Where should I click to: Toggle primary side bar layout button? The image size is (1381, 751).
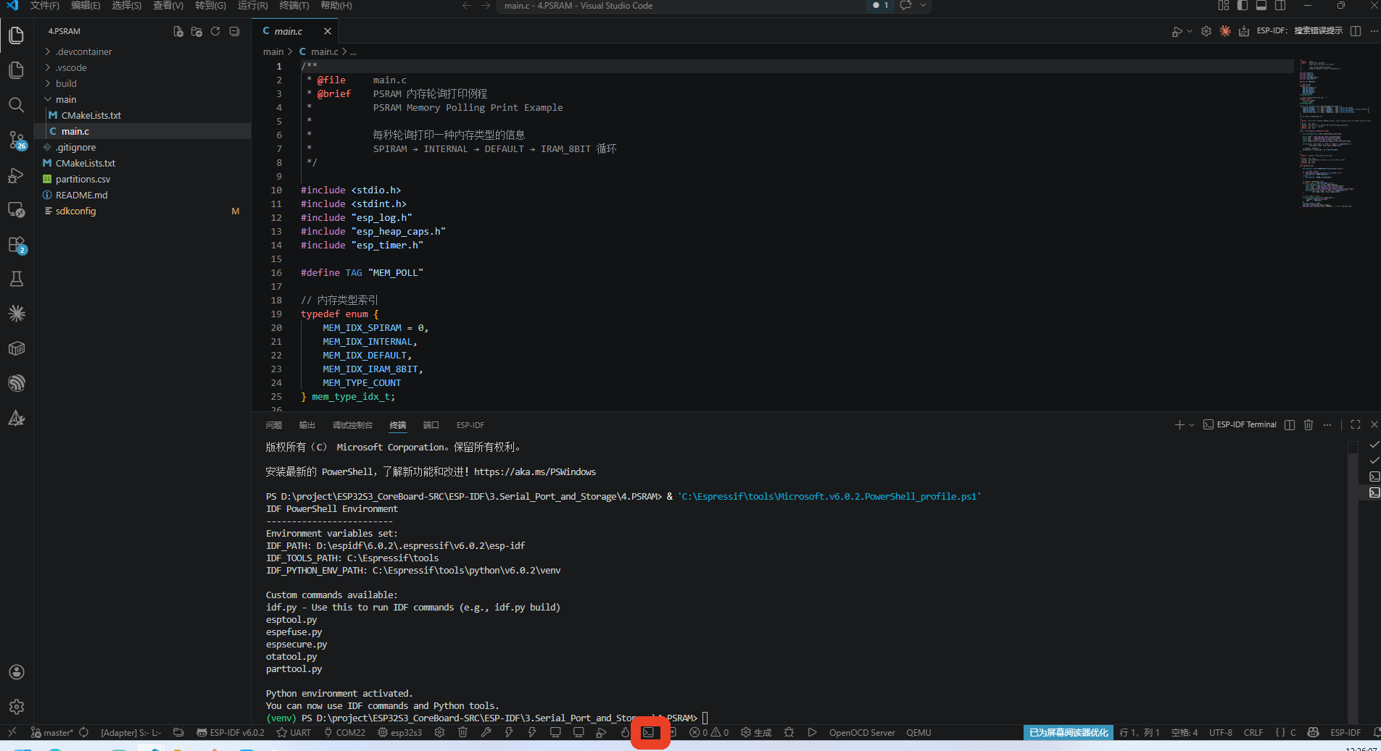(x=1243, y=5)
